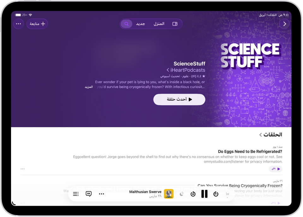Open the search magnifier in top bar

pyautogui.click(x=126, y=24)
